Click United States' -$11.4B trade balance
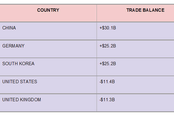The width and height of the screenshot is (174, 116). (x=107, y=82)
